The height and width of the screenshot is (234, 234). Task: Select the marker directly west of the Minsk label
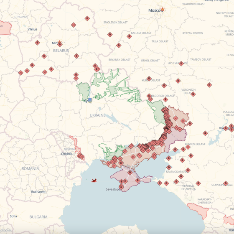[x=37, y=43]
